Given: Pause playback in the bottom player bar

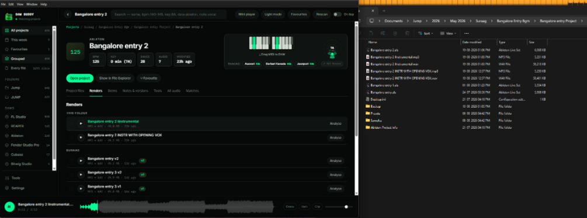Looking at the screenshot, I should (x=9, y=206).
